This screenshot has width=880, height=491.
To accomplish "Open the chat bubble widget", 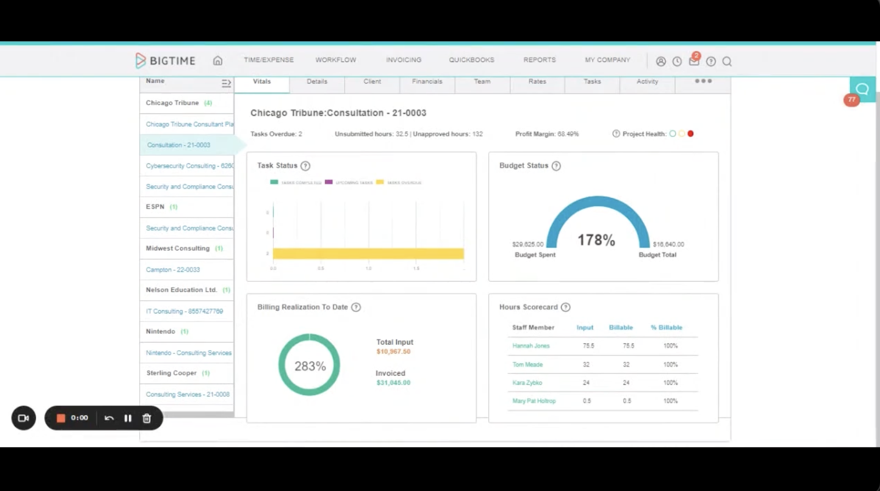I will [x=862, y=89].
